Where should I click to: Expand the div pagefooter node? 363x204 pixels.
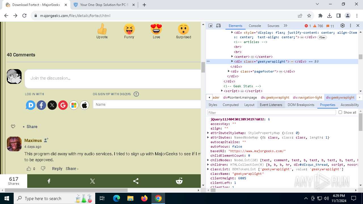[x=229, y=71]
